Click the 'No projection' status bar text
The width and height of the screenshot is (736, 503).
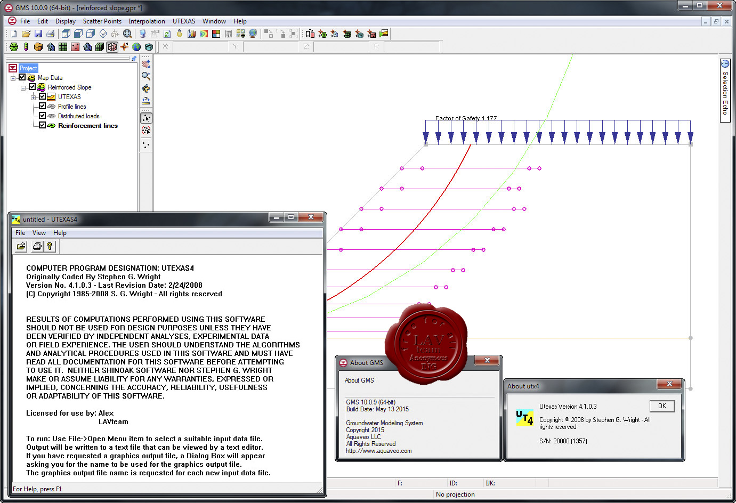[x=455, y=494]
